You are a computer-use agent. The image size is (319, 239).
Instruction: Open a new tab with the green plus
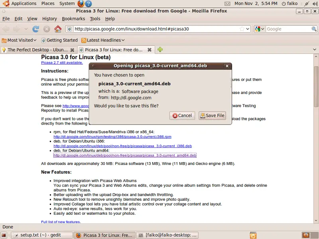pos(160,50)
